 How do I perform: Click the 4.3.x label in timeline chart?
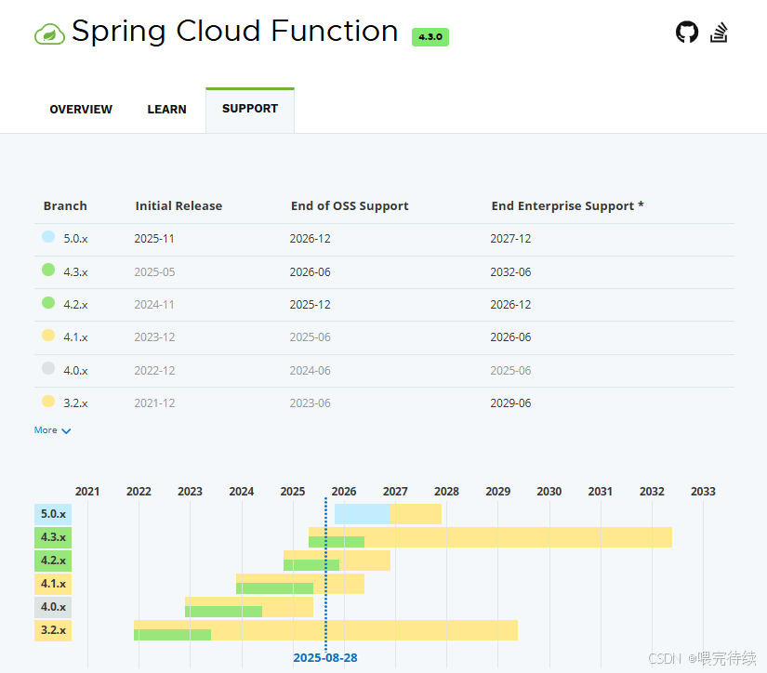tap(53, 537)
